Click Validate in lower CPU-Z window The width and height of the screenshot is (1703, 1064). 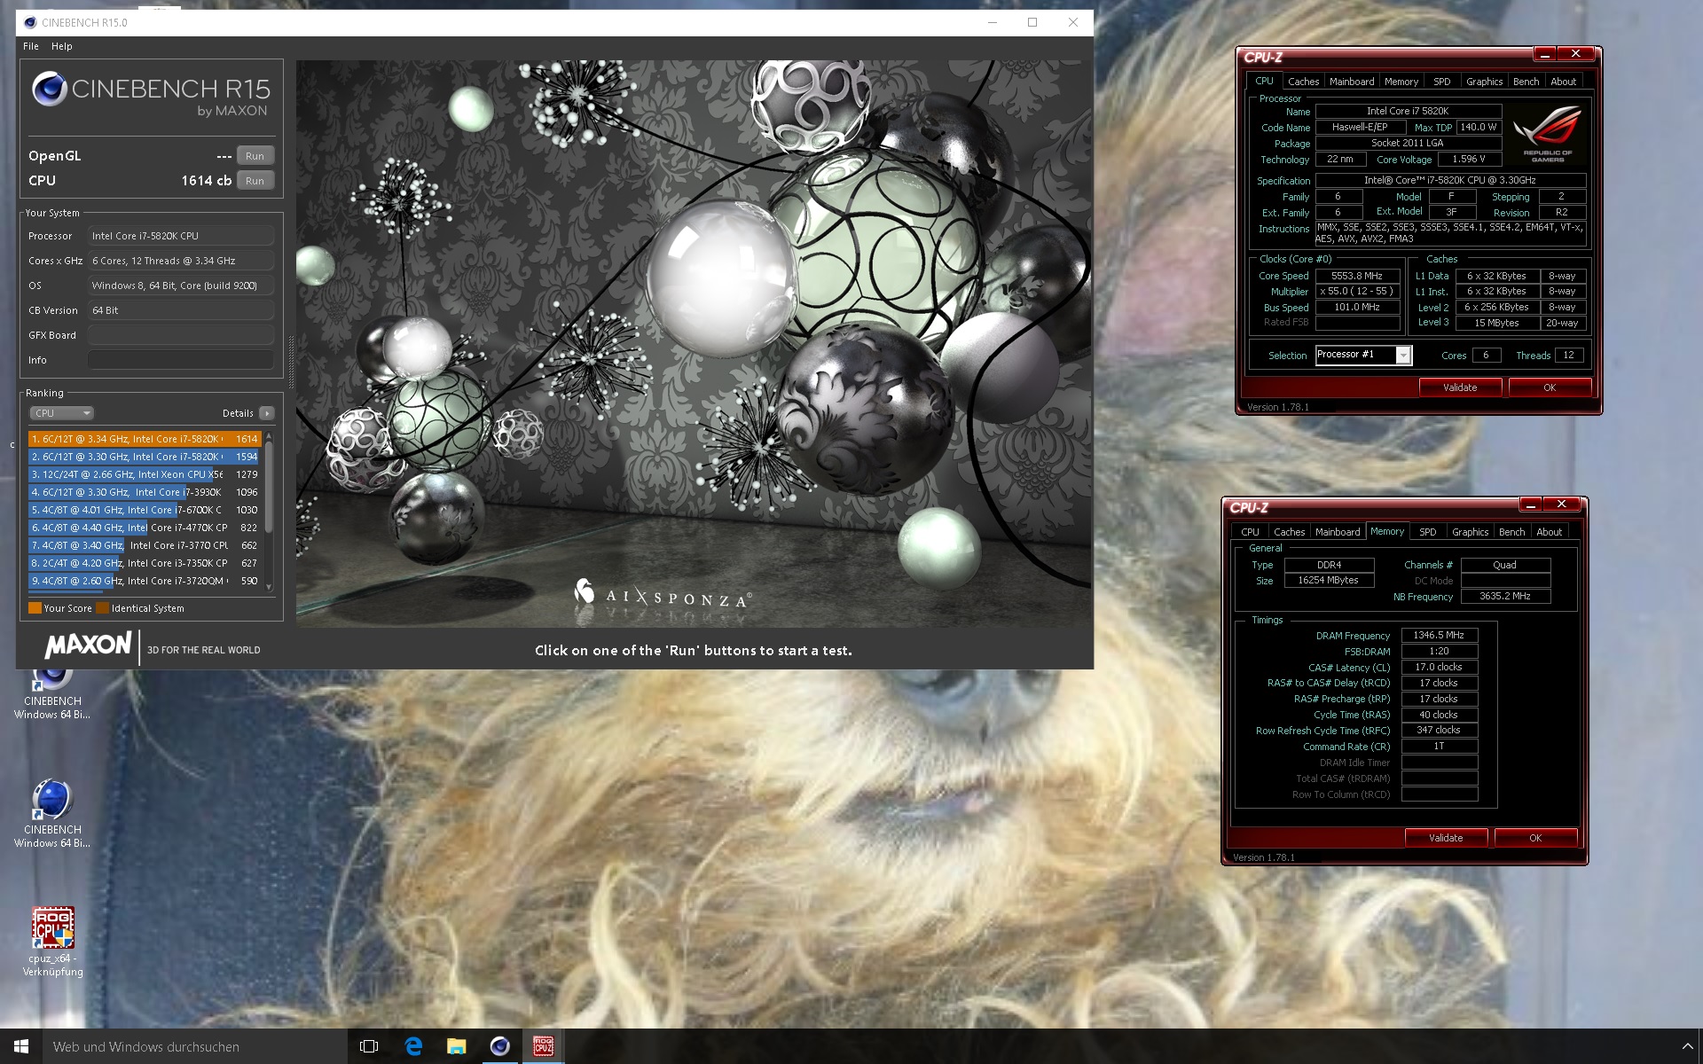tap(1446, 838)
